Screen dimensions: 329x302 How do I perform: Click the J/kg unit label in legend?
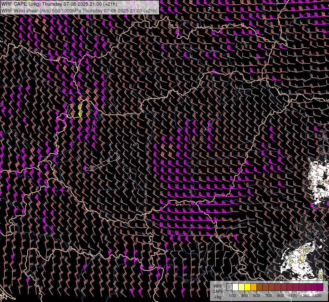(x=218, y=297)
